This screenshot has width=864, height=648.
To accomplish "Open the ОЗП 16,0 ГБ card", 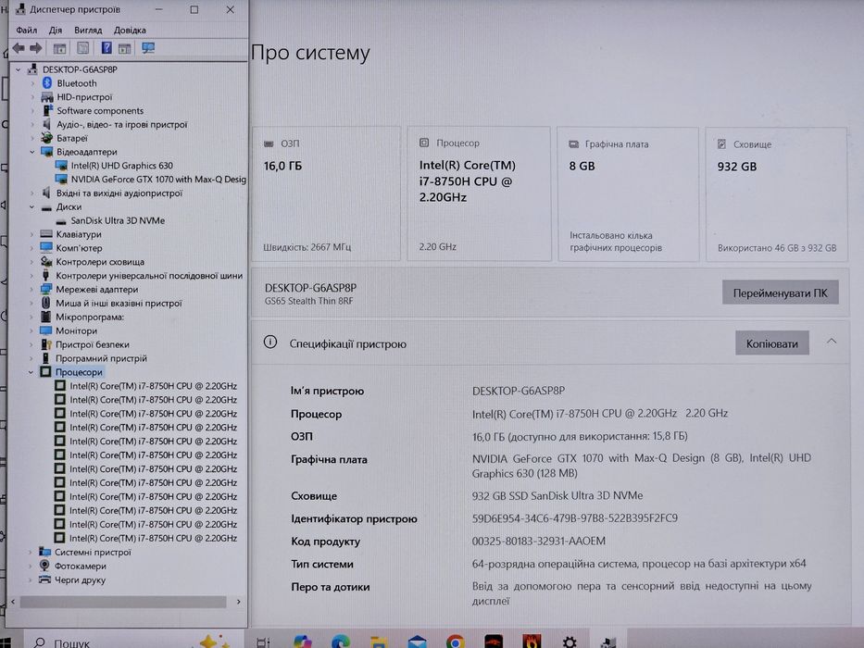I will [x=326, y=194].
